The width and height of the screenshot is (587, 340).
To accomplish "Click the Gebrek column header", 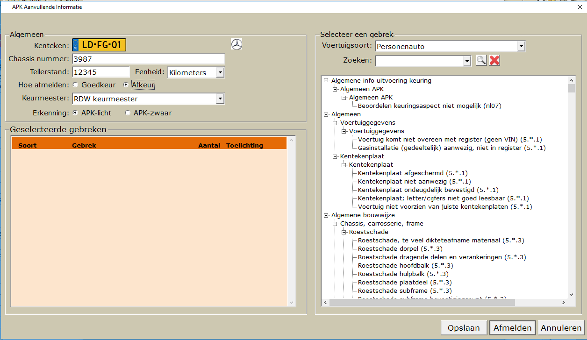I will pyautogui.click(x=84, y=145).
